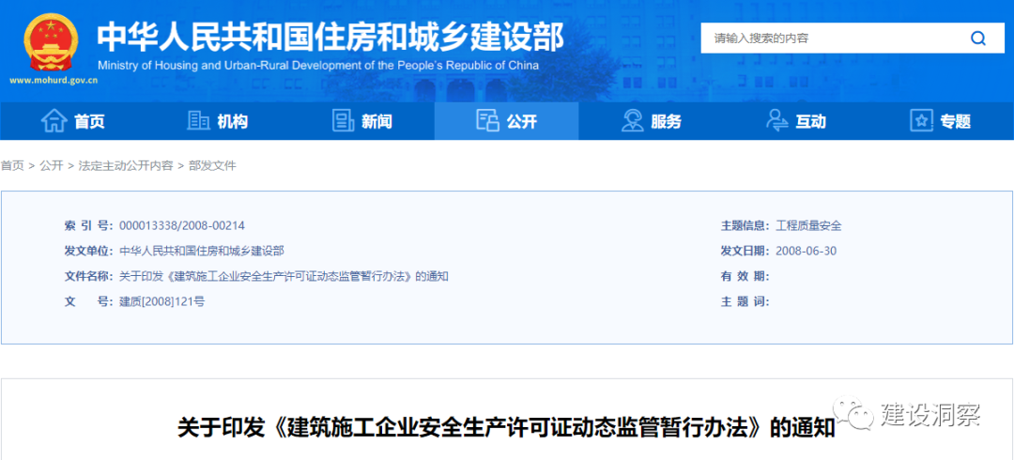Click the file name value in info box

[284, 276]
